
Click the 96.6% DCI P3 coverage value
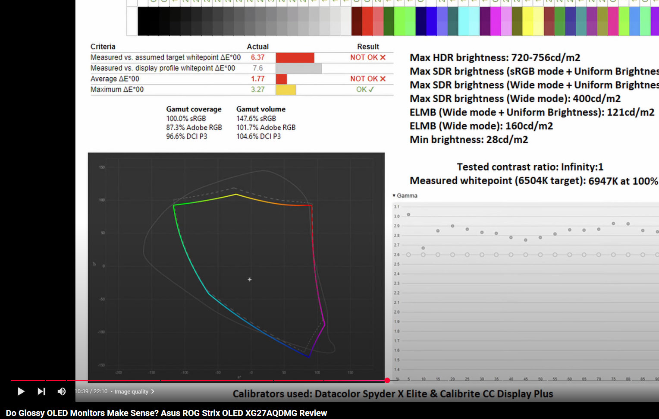pos(187,136)
